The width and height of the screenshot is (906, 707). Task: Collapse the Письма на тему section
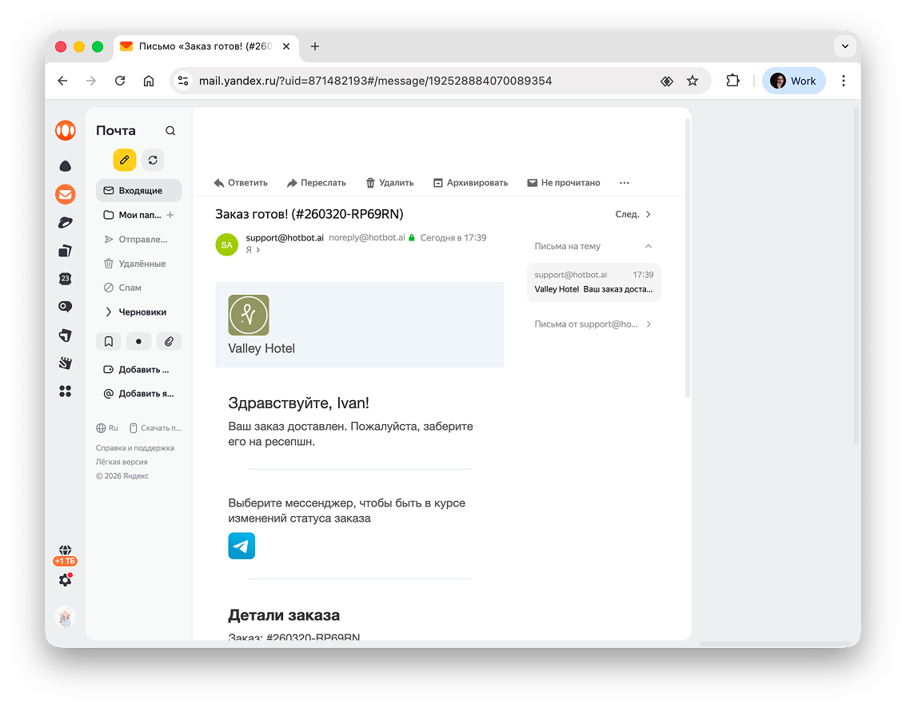point(649,246)
